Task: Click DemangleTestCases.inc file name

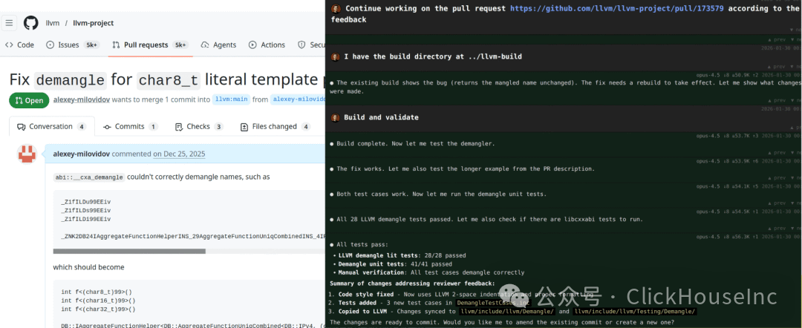Action: [x=493, y=303]
